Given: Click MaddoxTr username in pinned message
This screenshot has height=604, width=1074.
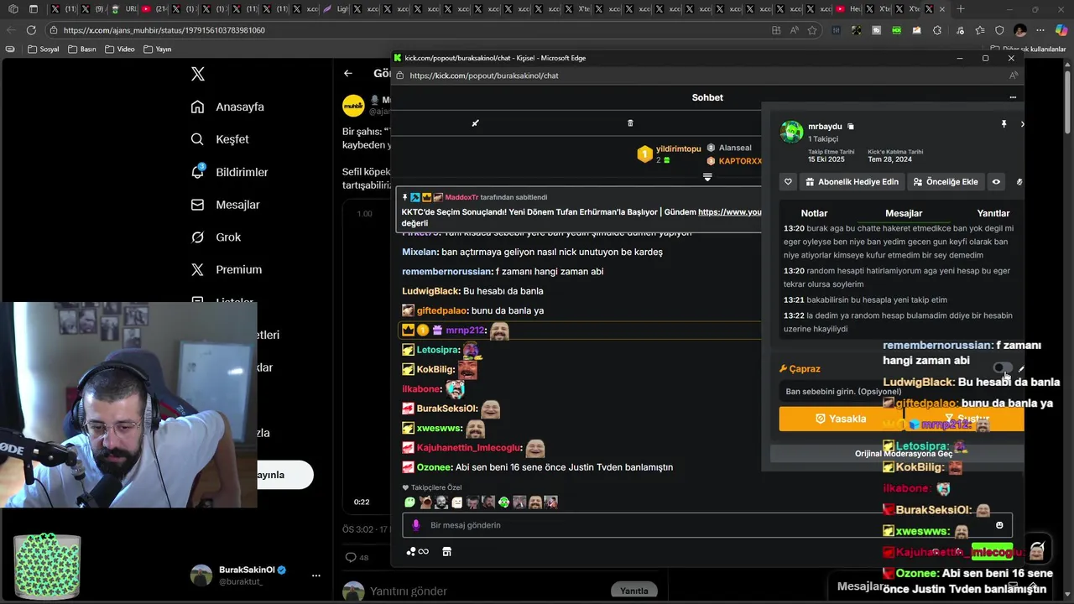Looking at the screenshot, I should 461,197.
